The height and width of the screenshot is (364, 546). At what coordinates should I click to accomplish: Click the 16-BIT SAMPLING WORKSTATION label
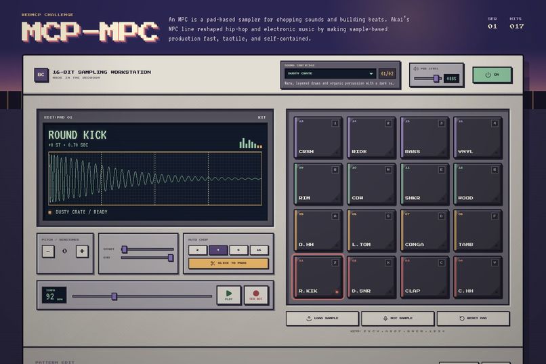pos(102,72)
